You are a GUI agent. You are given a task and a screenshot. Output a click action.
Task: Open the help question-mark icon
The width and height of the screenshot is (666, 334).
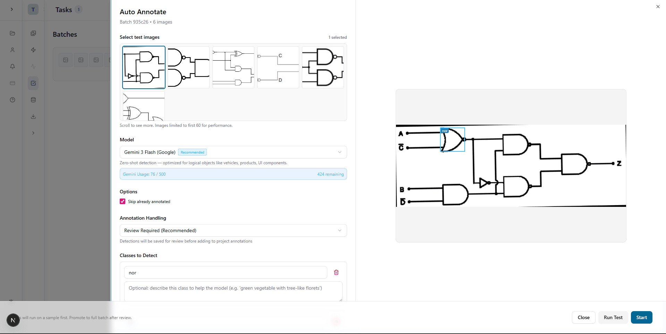tap(12, 99)
